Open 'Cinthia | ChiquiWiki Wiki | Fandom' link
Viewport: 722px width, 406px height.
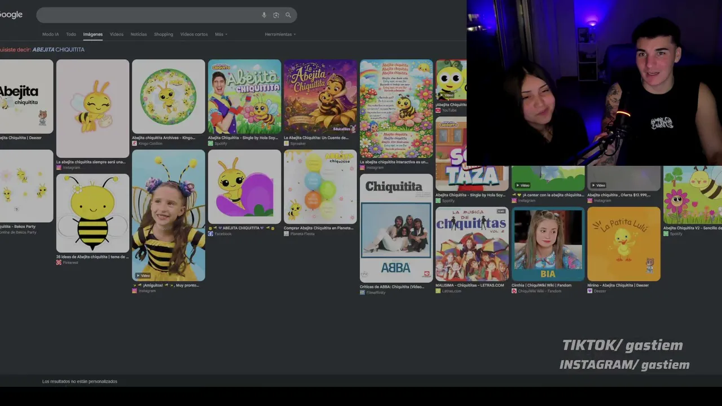(x=541, y=285)
